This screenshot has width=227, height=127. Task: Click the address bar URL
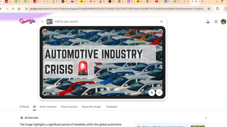[117, 9]
